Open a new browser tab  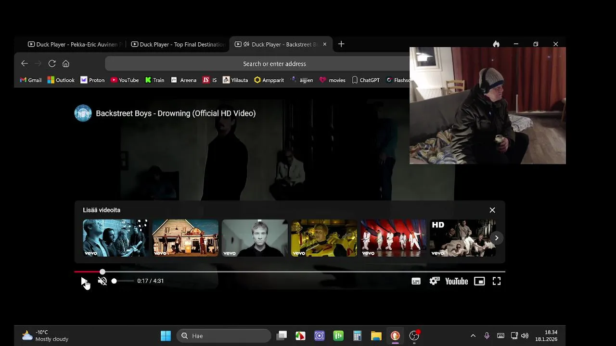341,44
